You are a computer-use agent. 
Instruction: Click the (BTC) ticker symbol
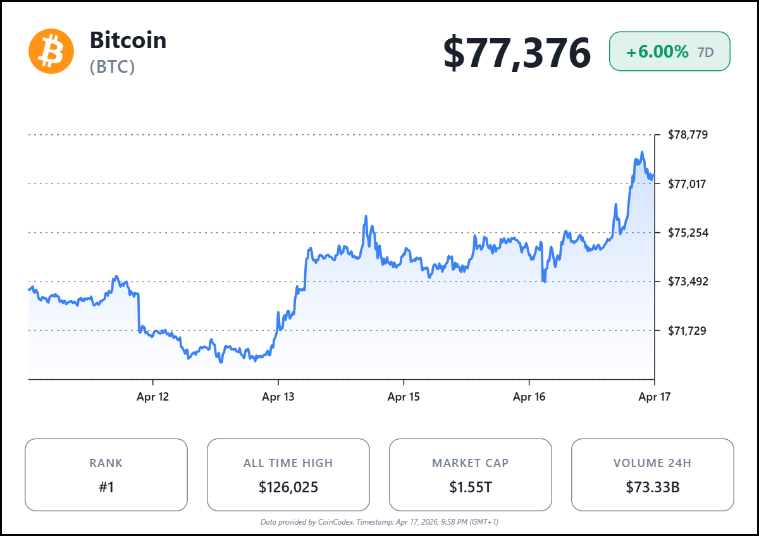click(112, 67)
